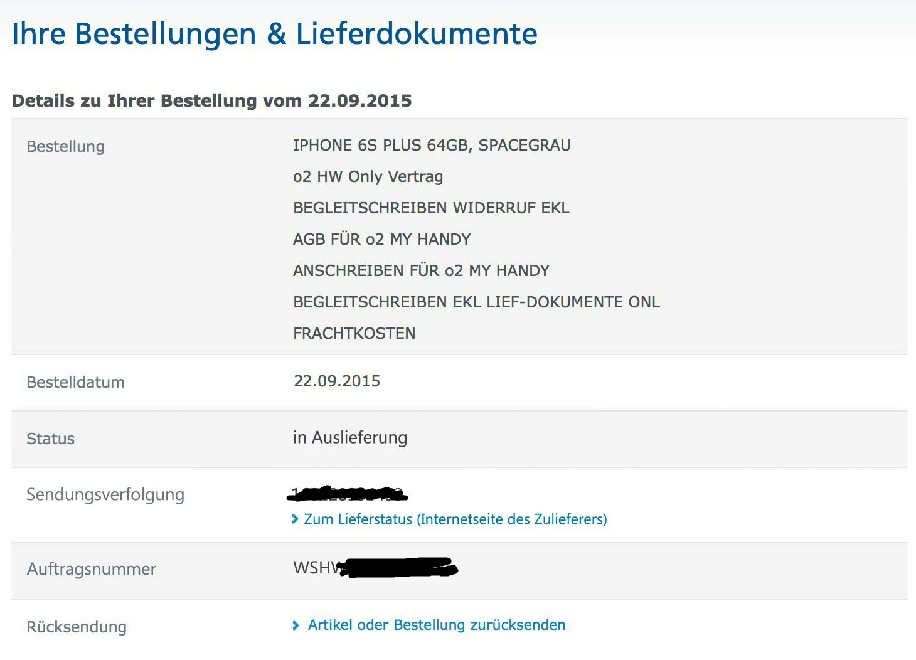Click the Ihre Bestellungen & Lieferdokumente heading
916x660 pixels.
pos(275,34)
